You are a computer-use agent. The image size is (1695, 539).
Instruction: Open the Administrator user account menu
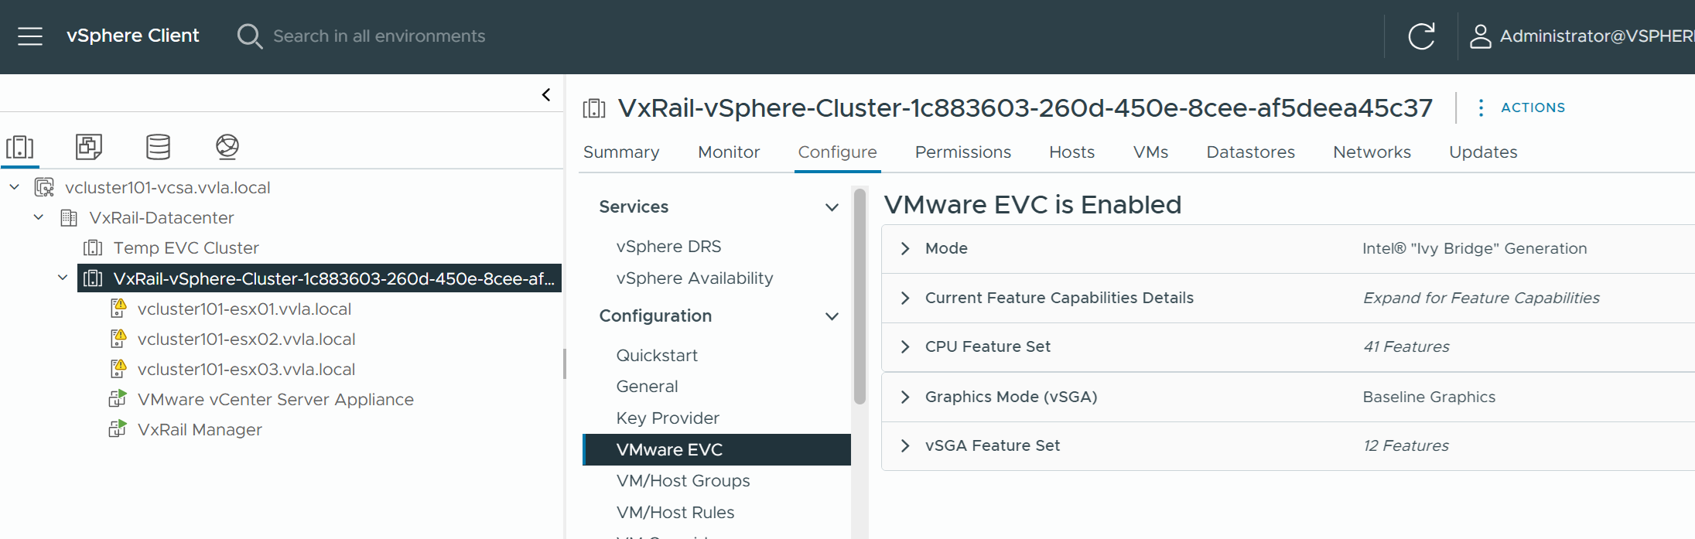pyautogui.click(x=1581, y=36)
